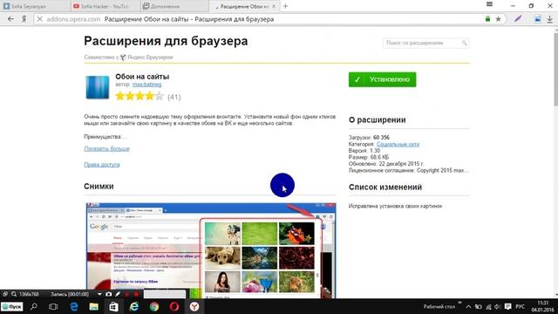
Task: Click the search magnifier in extensions field
Action: [x=465, y=43]
